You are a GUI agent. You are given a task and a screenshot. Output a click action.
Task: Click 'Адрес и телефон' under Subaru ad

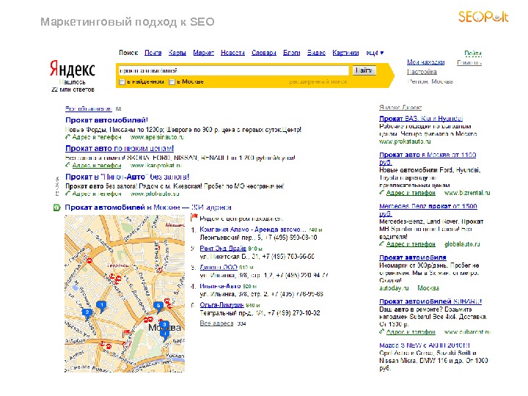[x=411, y=332]
